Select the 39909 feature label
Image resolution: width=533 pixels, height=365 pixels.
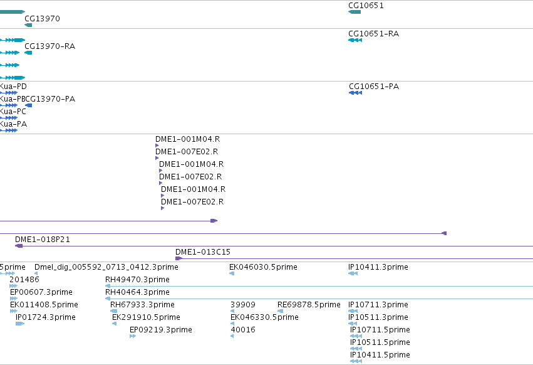pyautogui.click(x=243, y=305)
